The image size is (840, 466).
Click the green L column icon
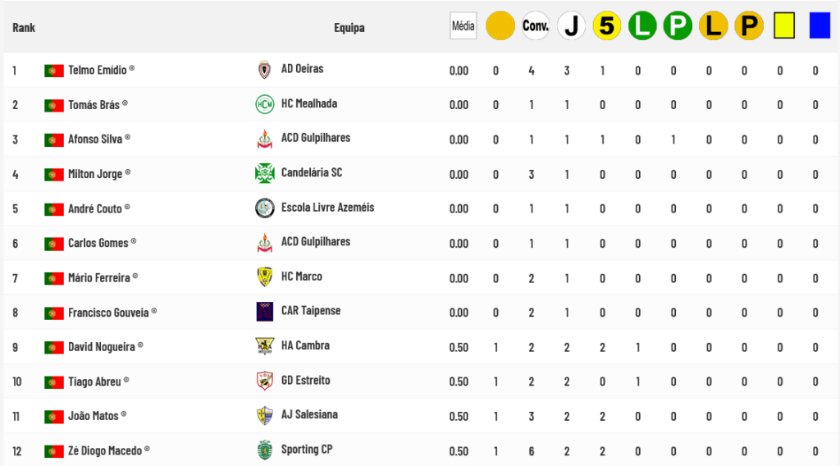[642, 26]
